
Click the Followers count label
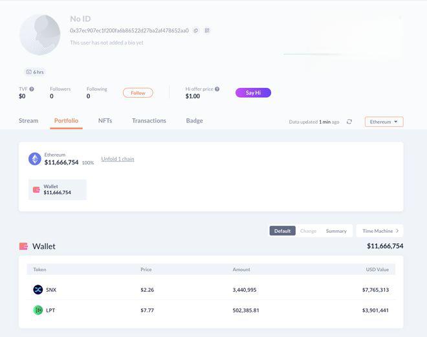60,89
